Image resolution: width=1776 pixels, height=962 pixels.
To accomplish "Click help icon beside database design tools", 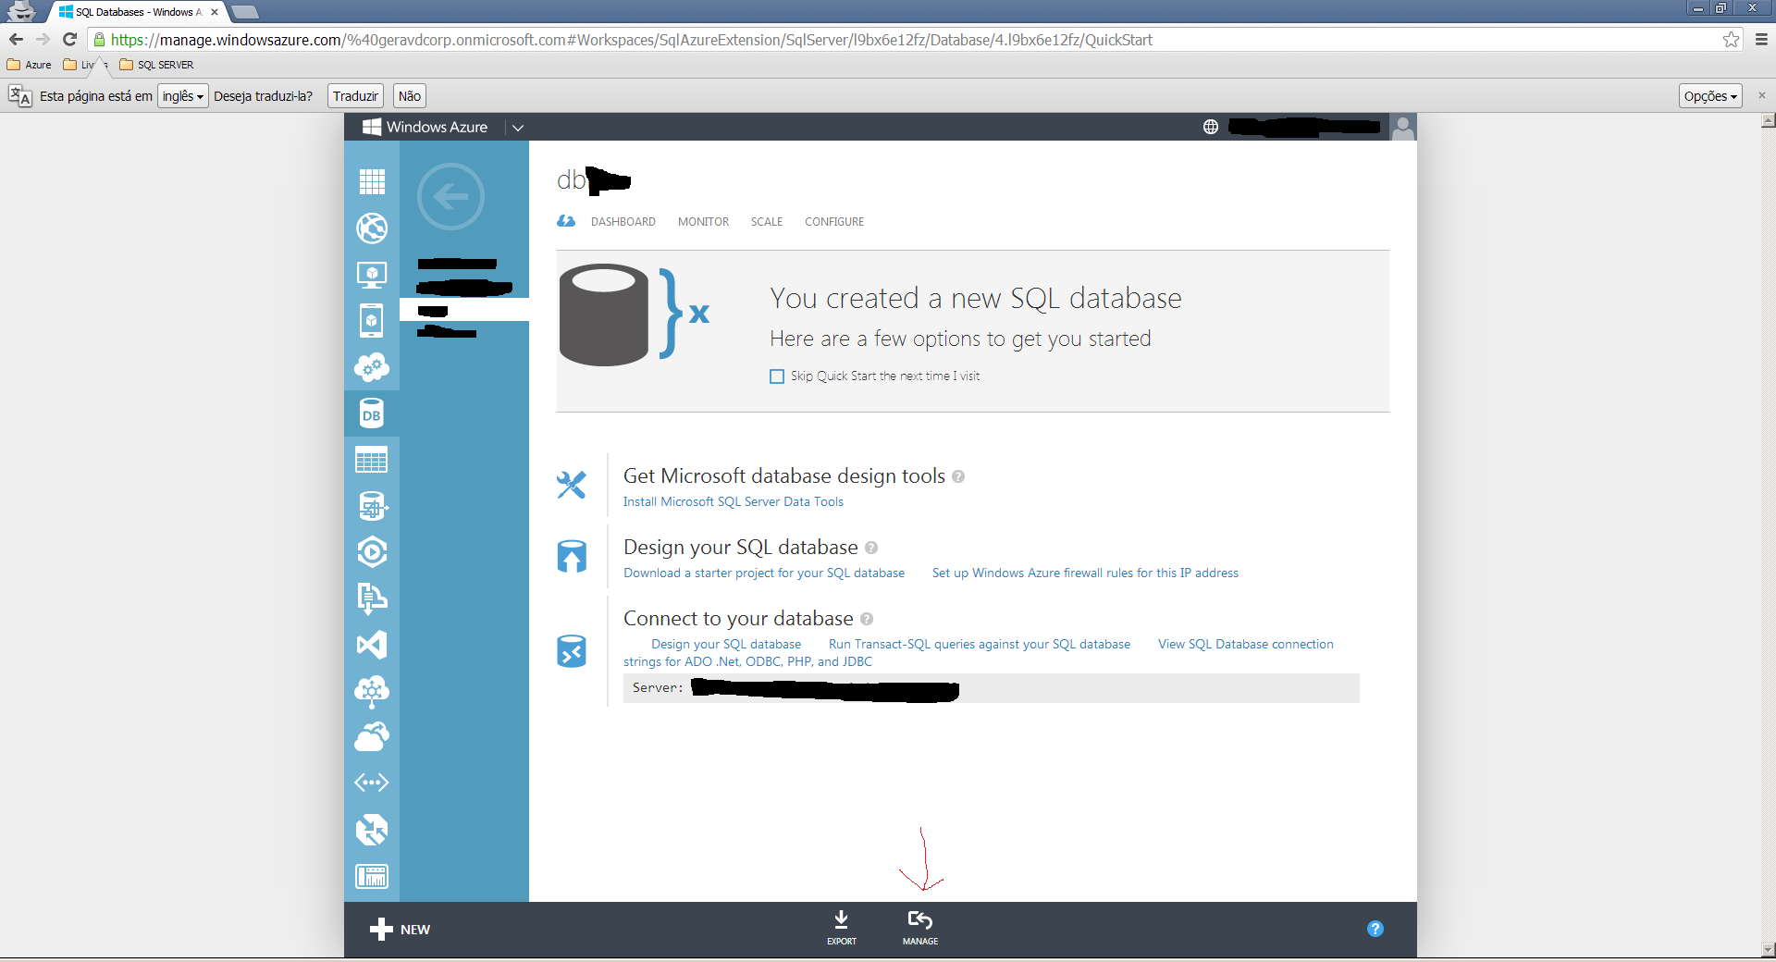I will click(x=958, y=476).
